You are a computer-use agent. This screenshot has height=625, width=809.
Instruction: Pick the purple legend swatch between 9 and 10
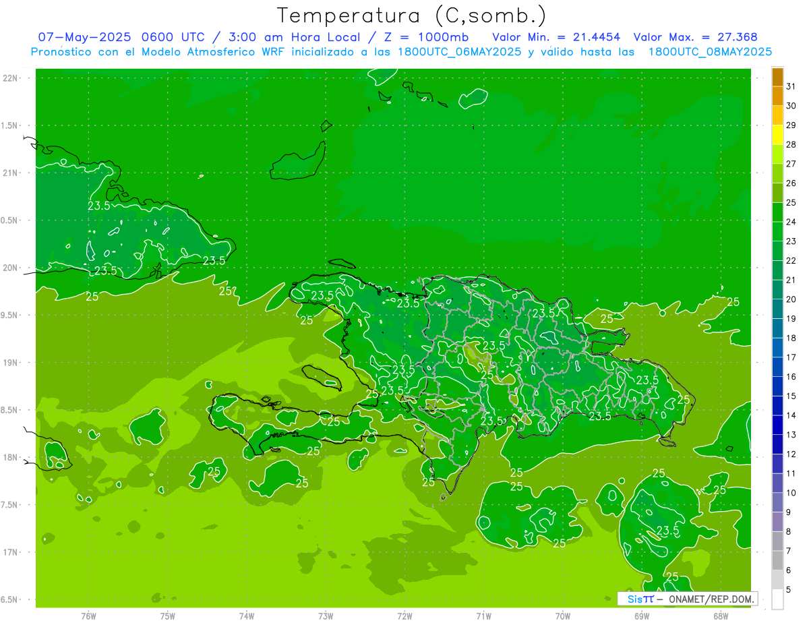click(x=777, y=502)
